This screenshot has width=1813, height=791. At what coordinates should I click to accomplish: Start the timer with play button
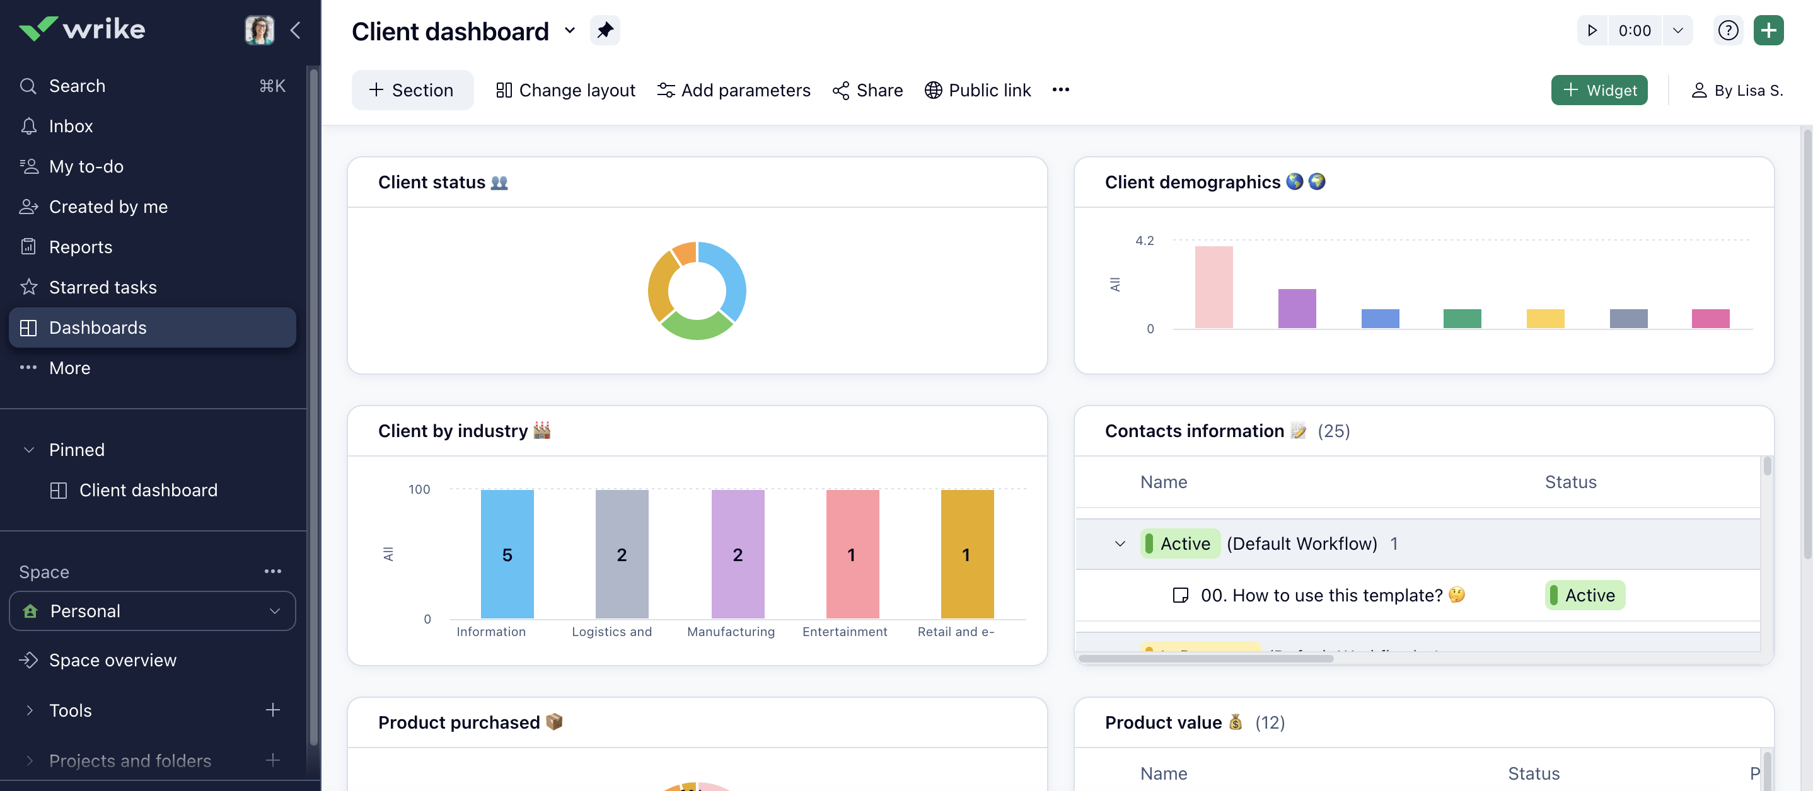(1591, 30)
